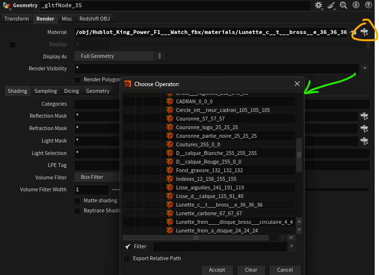Click the Material operator chooser icon

point(365,32)
